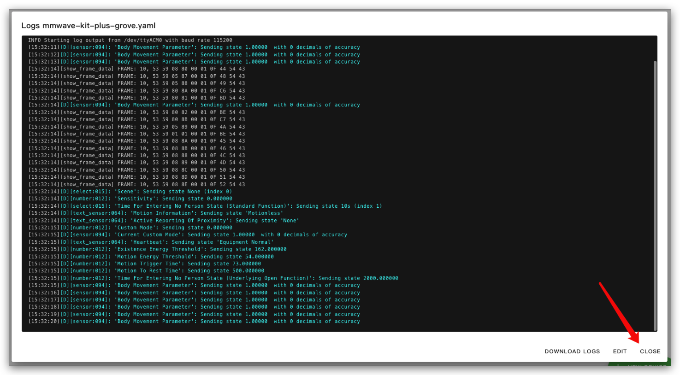680x375 pixels.
Task: Click the frame line '53 59 08 8A 00 01 0F 45'
Action: (136, 141)
